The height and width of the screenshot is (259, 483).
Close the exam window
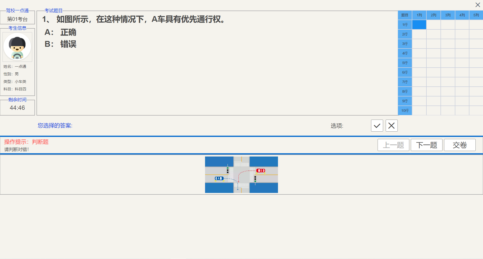478,5
